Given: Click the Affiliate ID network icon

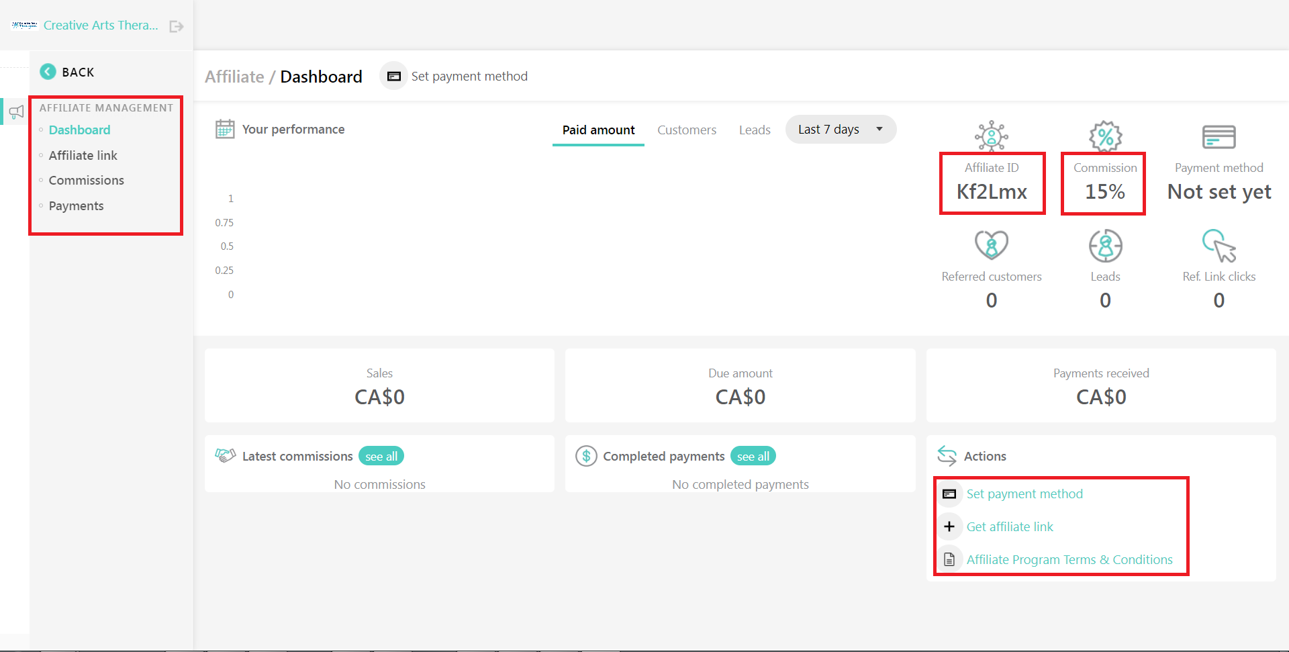Looking at the screenshot, I should point(992,136).
